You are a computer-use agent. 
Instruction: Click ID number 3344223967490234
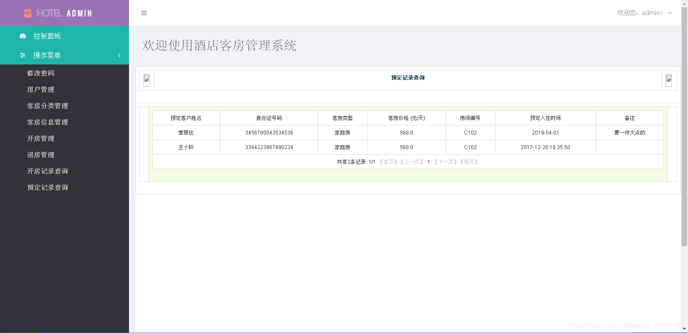(x=269, y=147)
